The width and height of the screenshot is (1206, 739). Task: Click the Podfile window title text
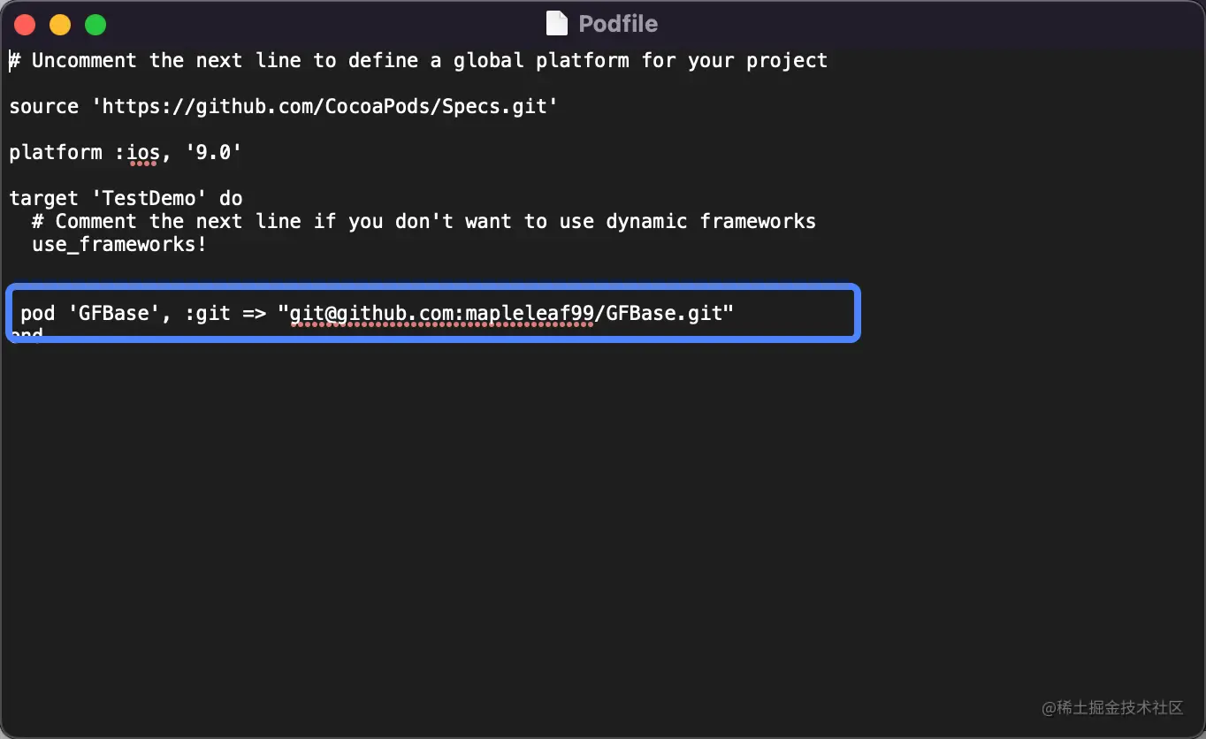618,24
